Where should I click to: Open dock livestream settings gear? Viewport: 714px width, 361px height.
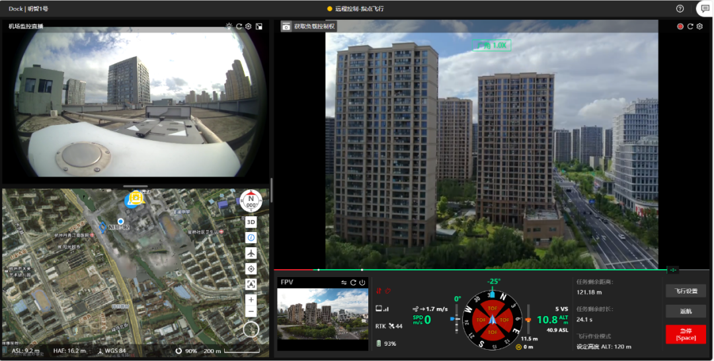pyautogui.click(x=249, y=26)
